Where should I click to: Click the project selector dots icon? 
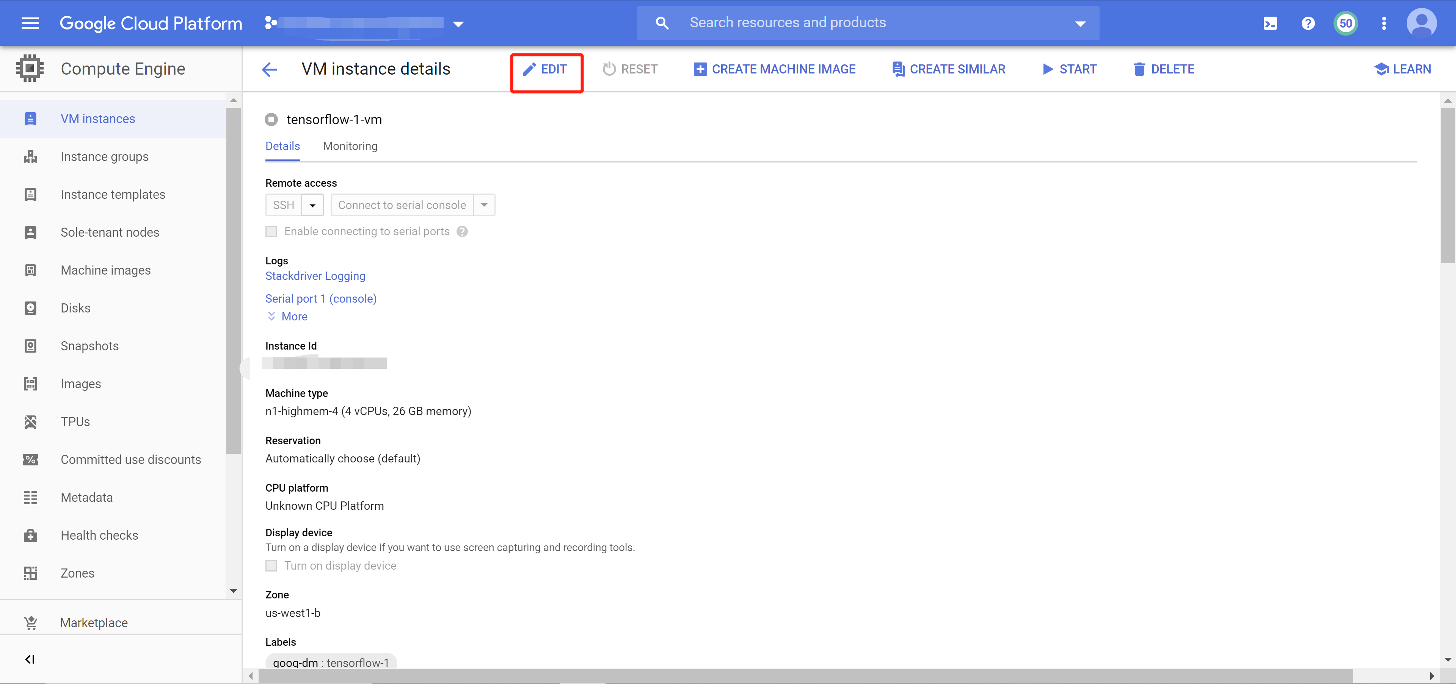pyautogui.click(x=271, y=23)
